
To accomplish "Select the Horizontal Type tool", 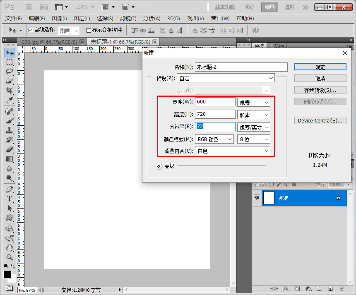I will pyautogui.click(x=10, y=199).
